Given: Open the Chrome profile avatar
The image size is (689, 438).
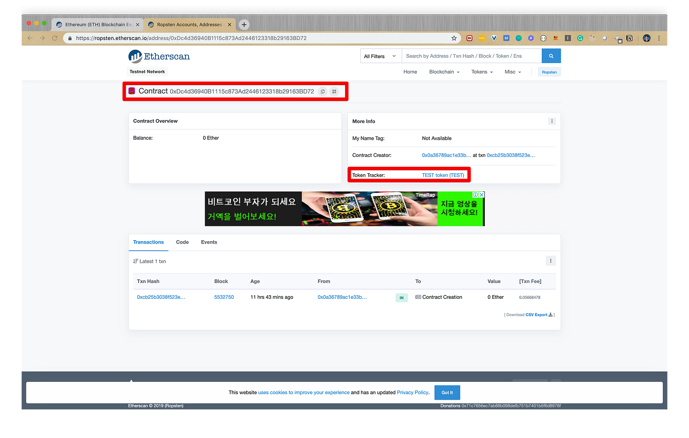Looking at the screenshot, I should tap(647, 38).
